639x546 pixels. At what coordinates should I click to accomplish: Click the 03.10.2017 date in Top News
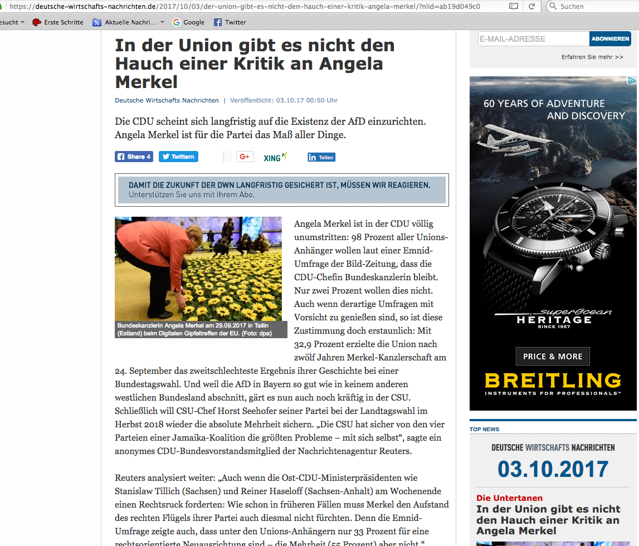553,469
